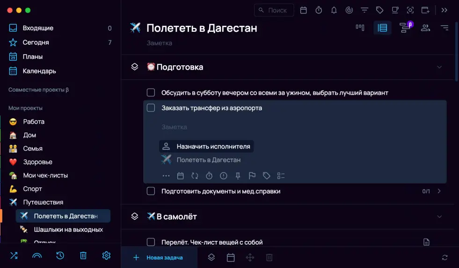459x268 pixels.
Task: Click the timer icon in top toolbar
Action: [x=319, y=10]
